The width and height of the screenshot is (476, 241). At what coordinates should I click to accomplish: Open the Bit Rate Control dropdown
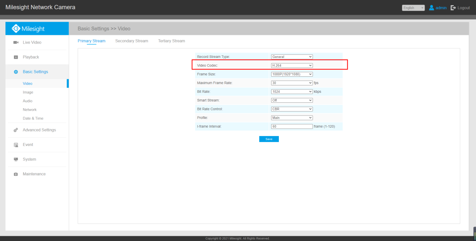click(x=292, y=109)
